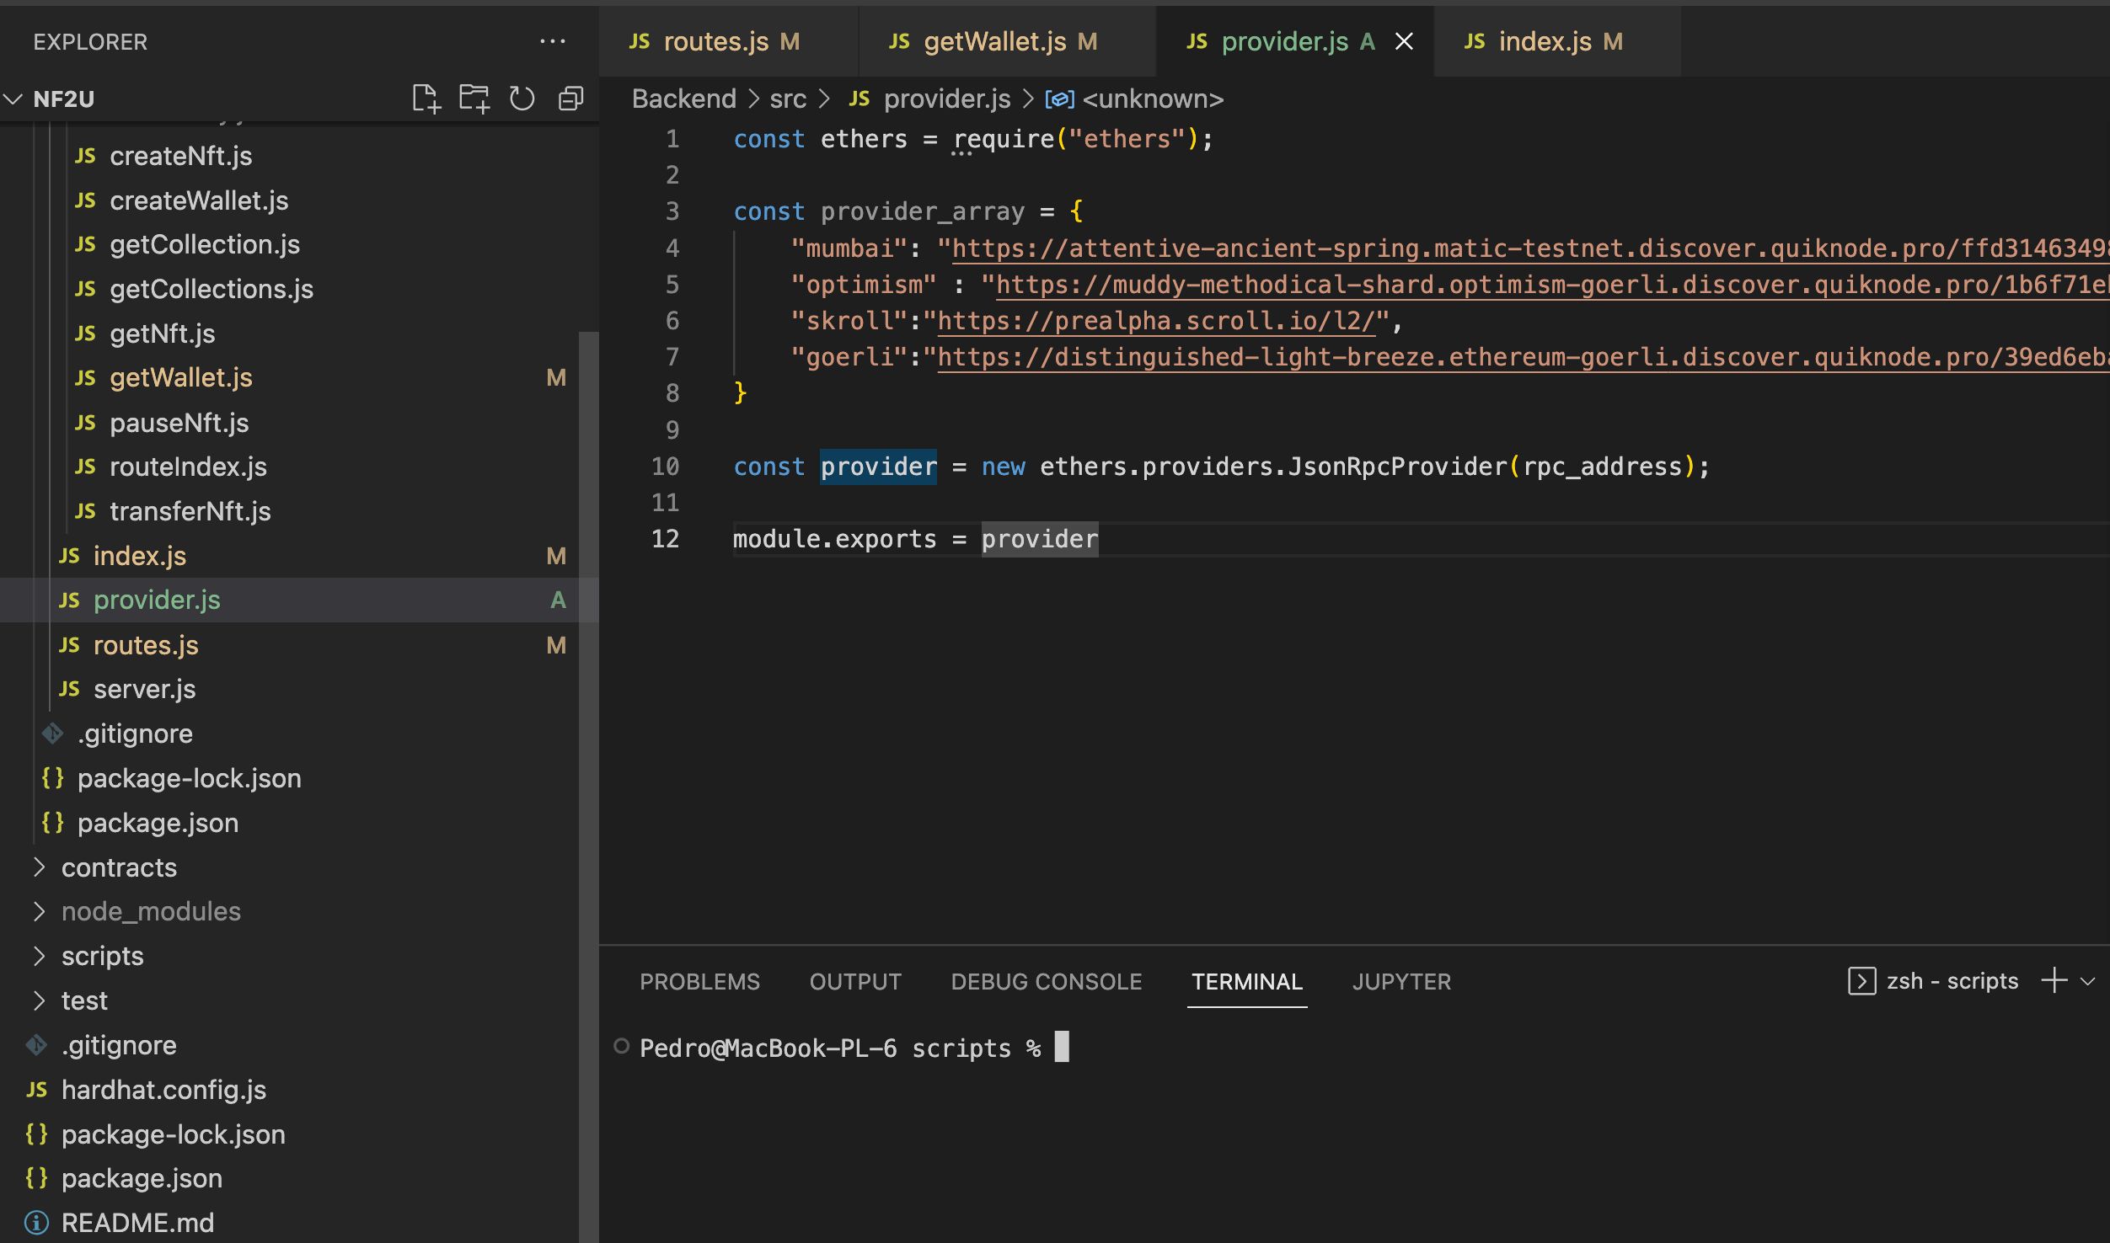Close the provider.js editor tab
2110x1243 pixels.
pos(1404,41)
